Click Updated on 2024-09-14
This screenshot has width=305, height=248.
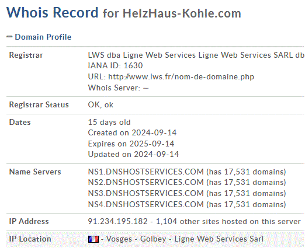133,154
